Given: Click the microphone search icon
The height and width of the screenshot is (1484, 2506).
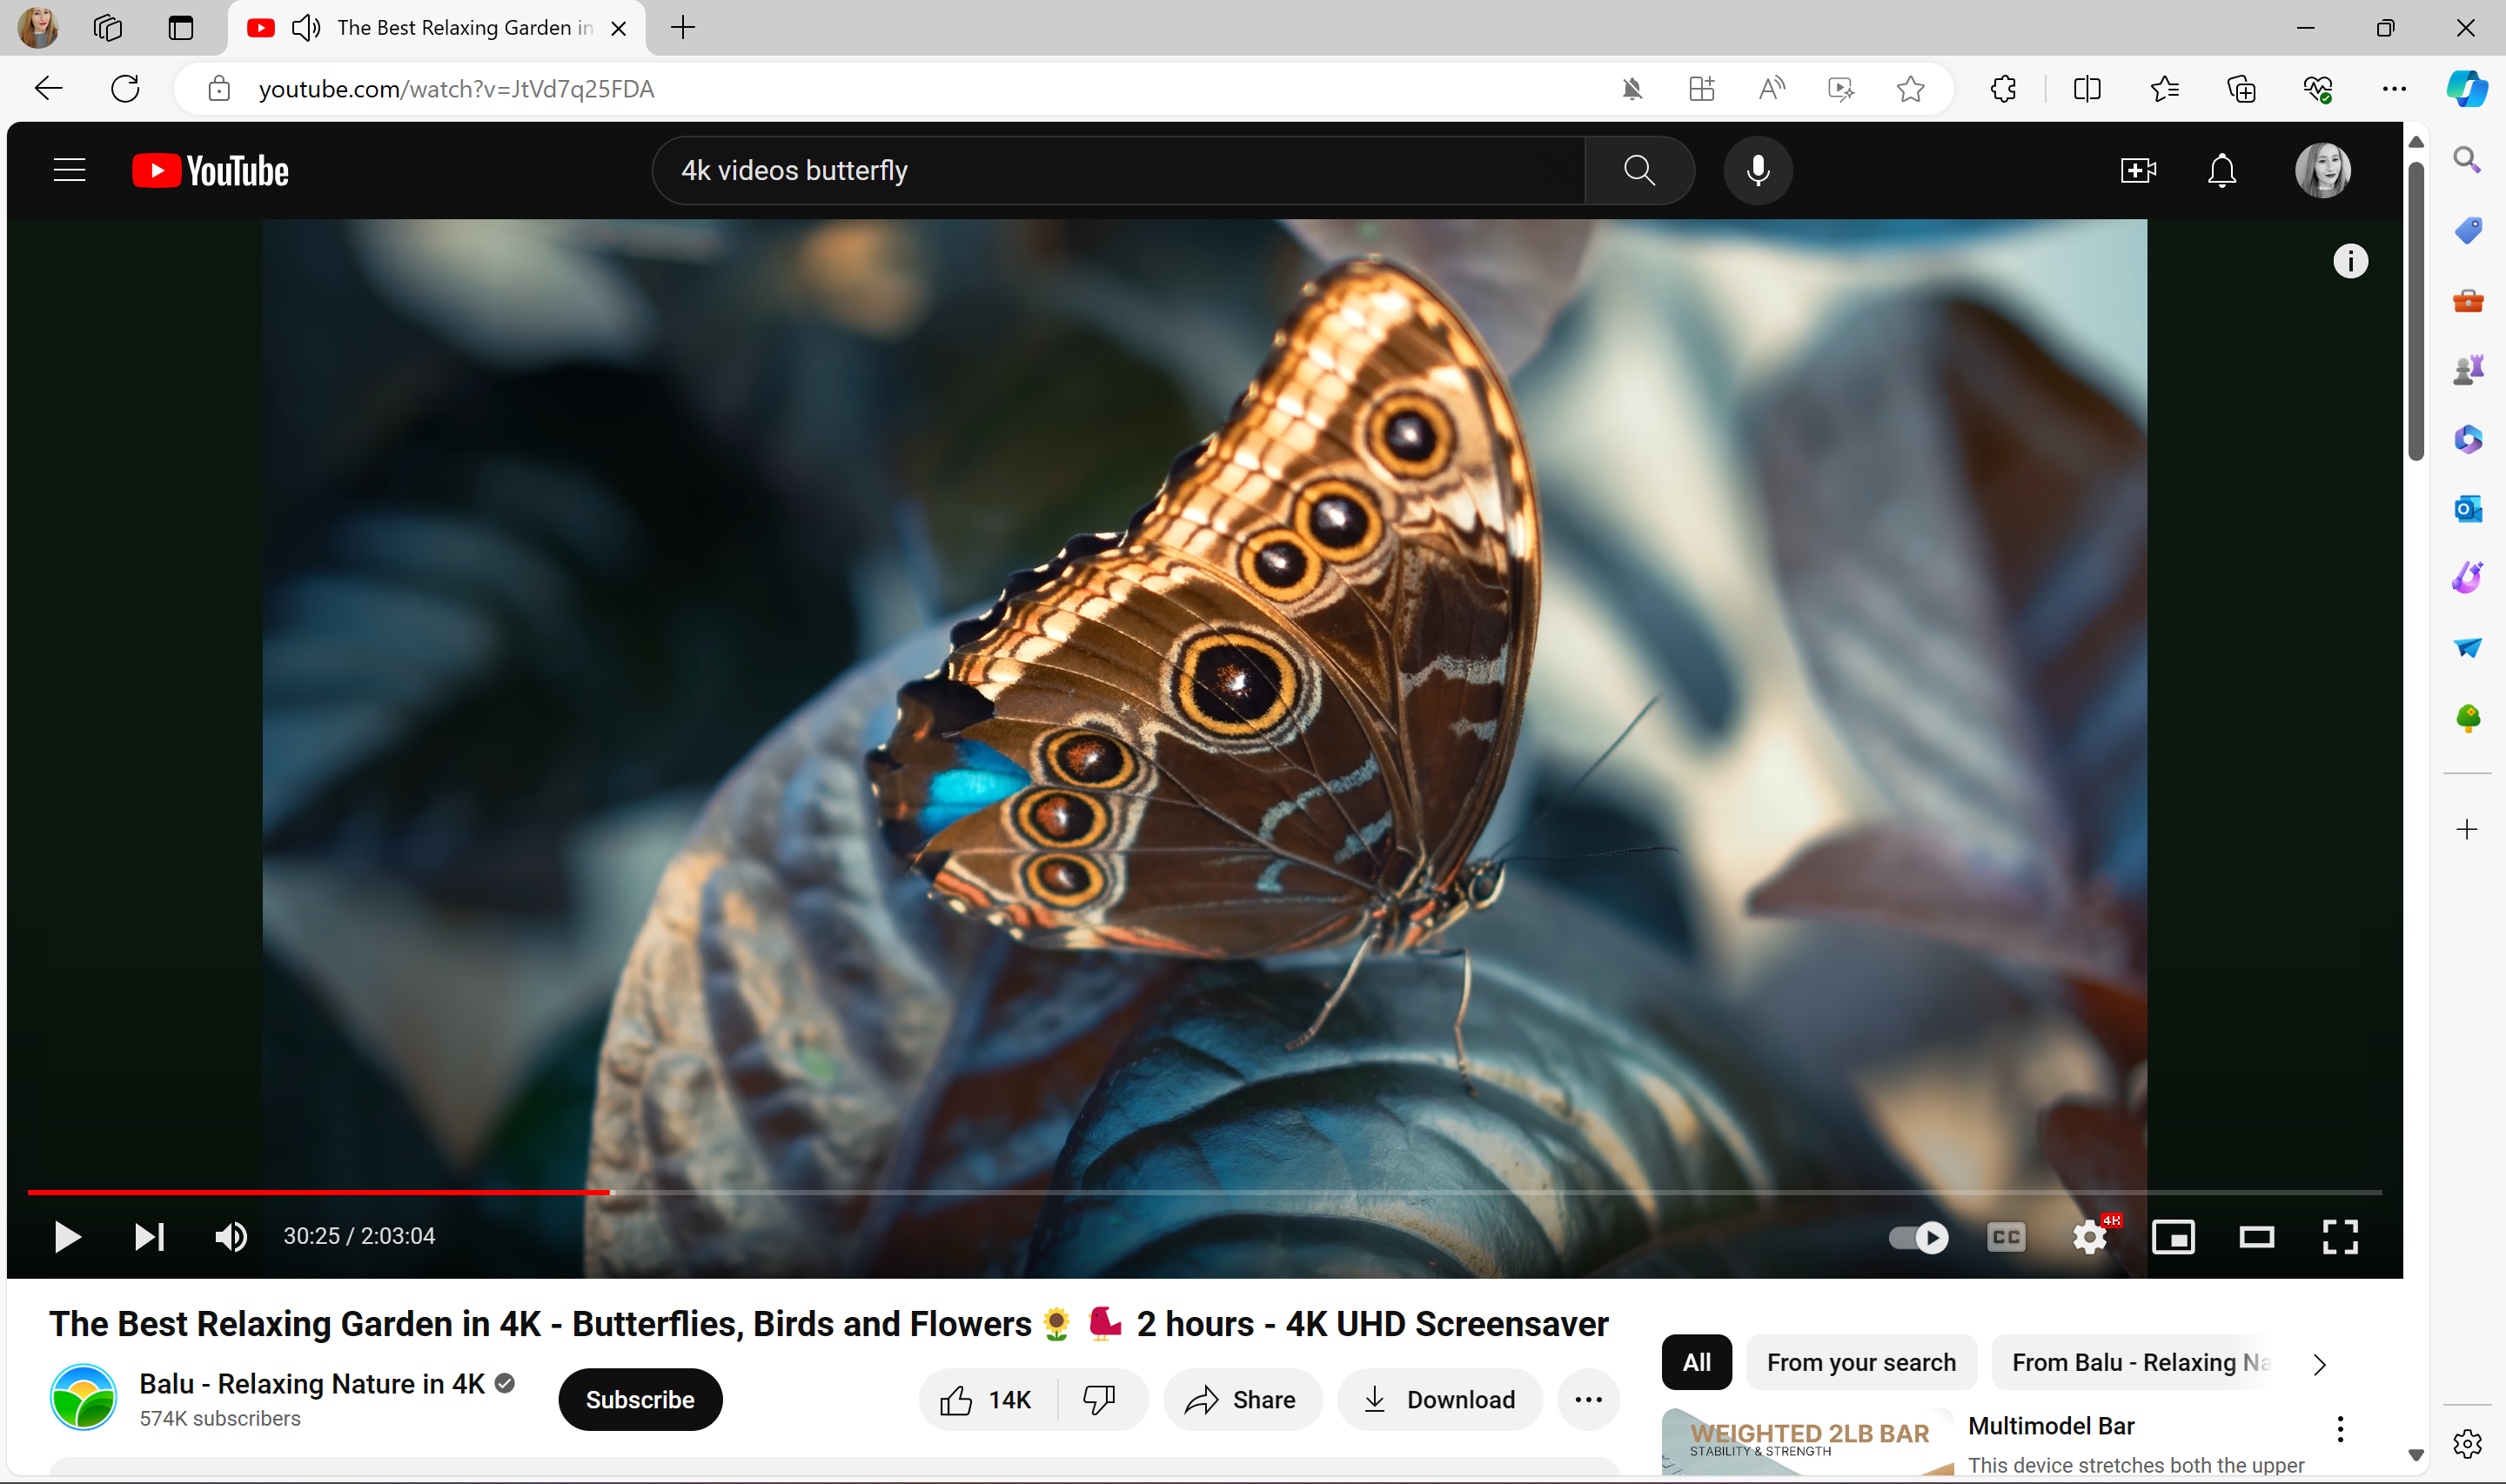Looking at the screenshot, I should 1759,170.
